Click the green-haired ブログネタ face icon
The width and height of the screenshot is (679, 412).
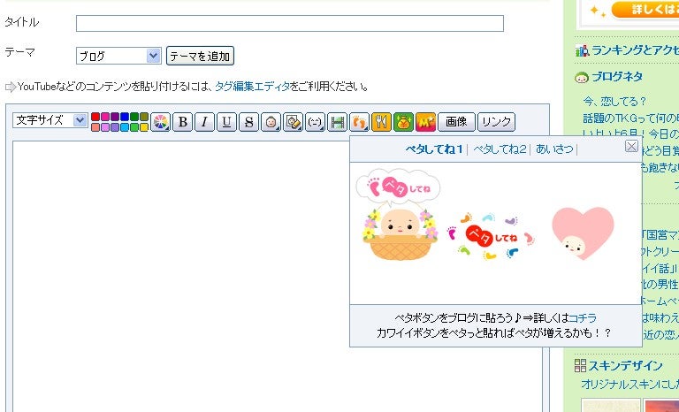coord(581,78)
